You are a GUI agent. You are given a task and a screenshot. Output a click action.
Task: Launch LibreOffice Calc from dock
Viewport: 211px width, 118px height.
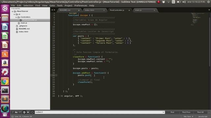tap(5, 36)
